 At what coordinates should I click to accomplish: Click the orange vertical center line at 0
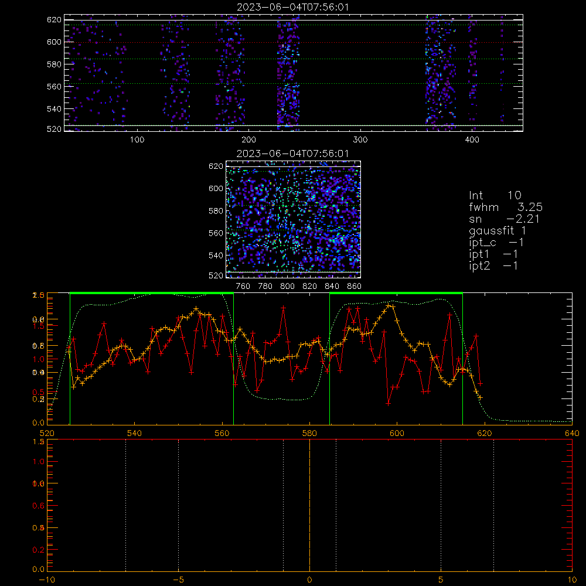point(309,505)
